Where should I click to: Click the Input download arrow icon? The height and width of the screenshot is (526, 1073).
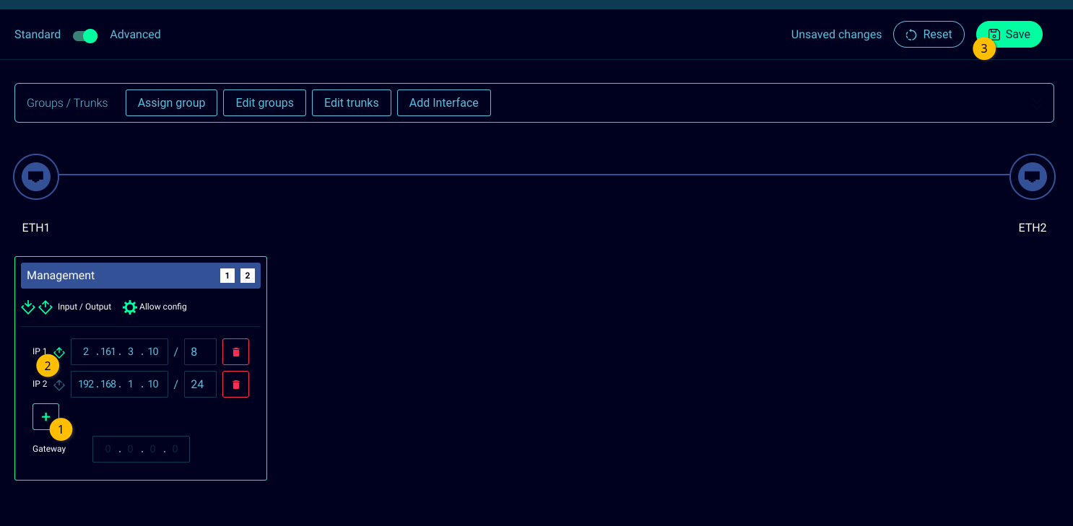tap(28, 307)
